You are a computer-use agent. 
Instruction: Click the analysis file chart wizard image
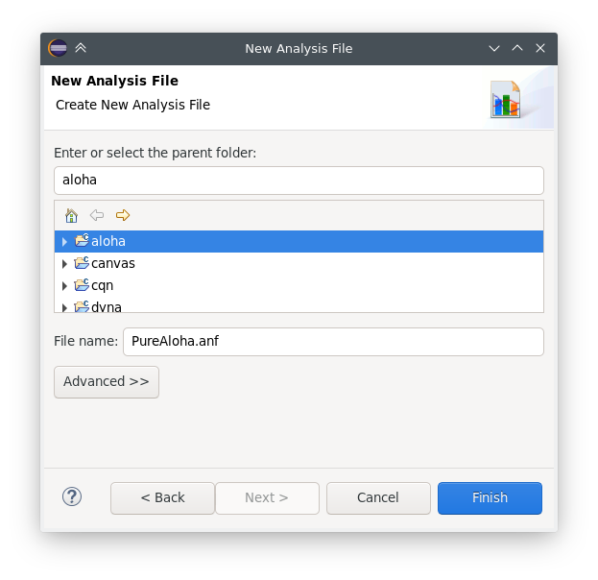tap(505, 99)
